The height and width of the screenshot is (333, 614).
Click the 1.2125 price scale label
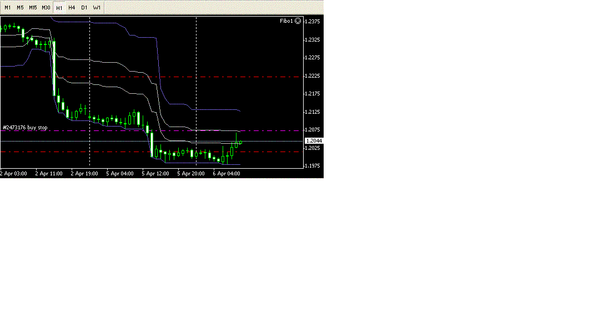[313, 112]
